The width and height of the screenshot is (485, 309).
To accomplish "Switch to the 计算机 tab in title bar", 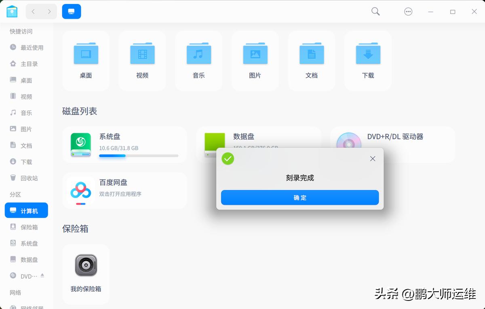I will tap(71, 11).
